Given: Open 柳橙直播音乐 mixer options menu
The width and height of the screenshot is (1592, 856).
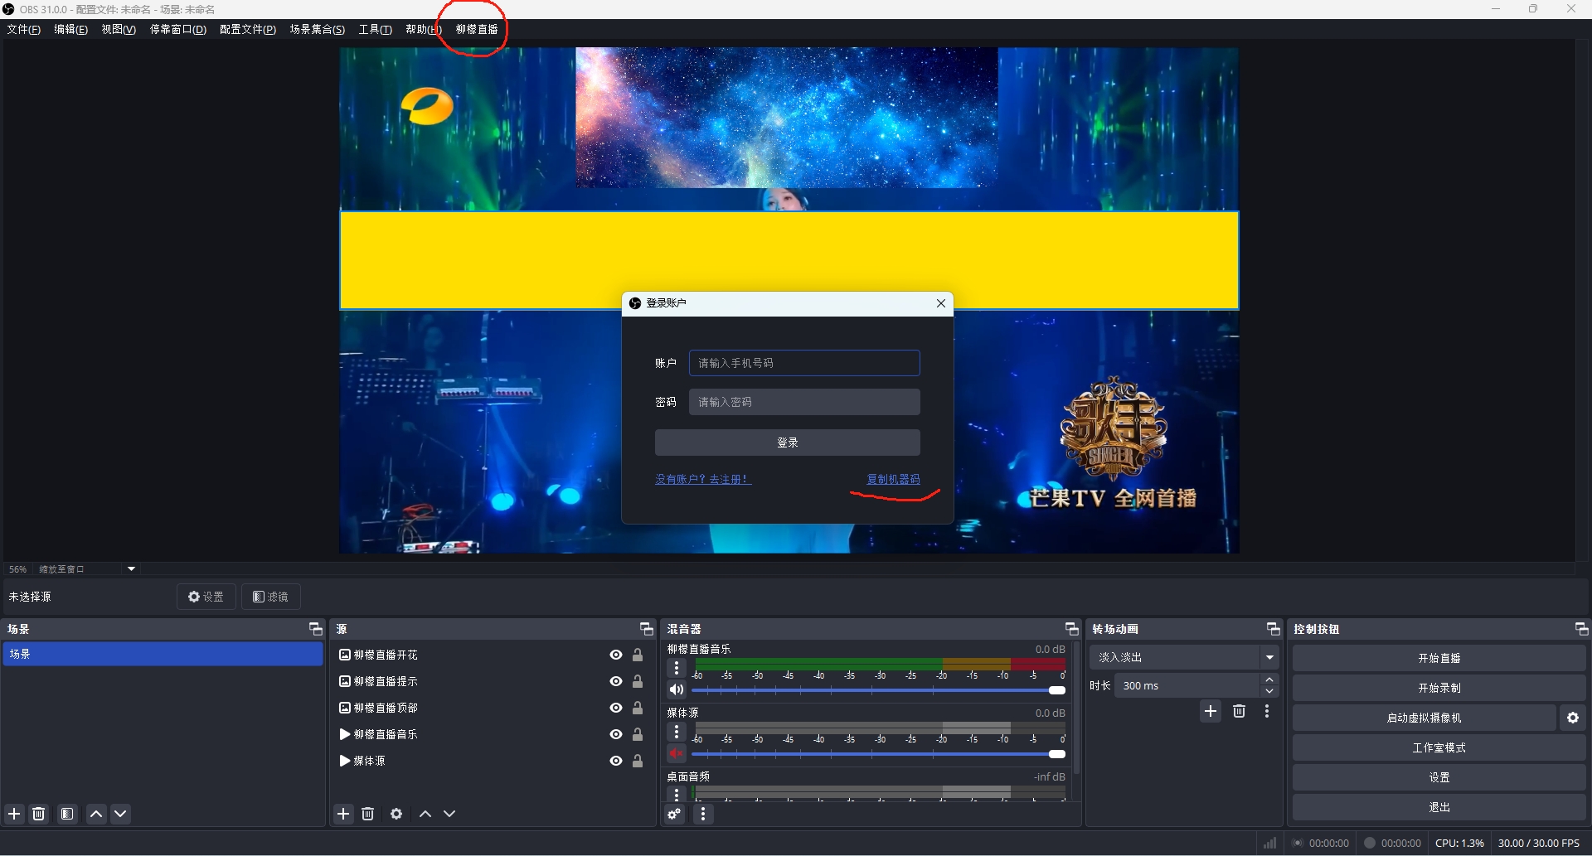Looking at the screenshot, I should click(x=677, y=668).
